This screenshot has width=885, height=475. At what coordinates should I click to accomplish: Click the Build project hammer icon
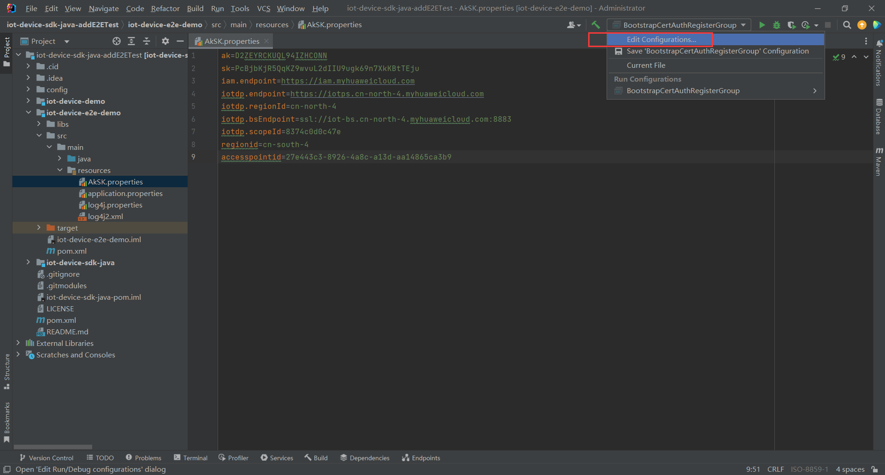pos(596,25)
